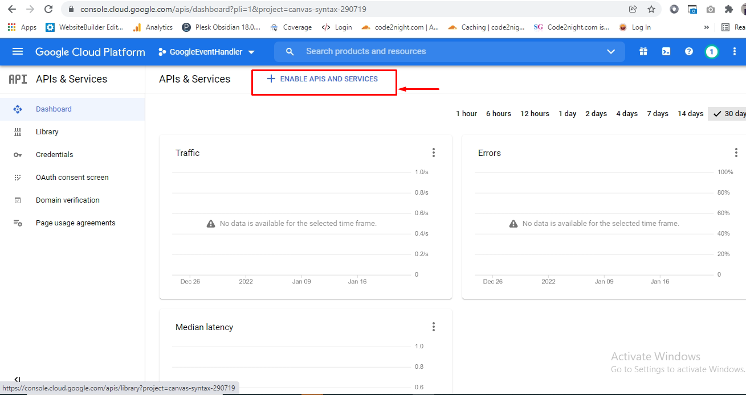Reload the current page
This screenshot has width=746, height=395.
49,9
